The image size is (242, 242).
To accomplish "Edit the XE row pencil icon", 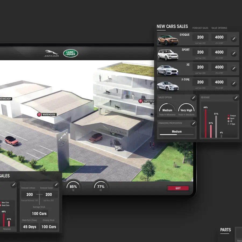I will click(234, 68).
